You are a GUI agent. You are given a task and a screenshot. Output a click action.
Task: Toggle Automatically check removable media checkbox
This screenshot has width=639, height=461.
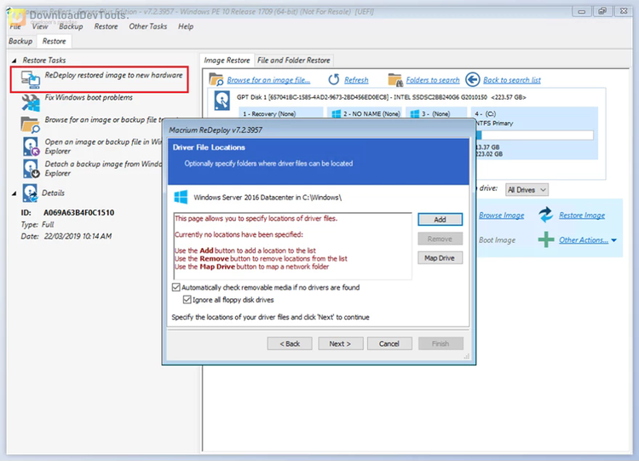click(x=176, y=287)
